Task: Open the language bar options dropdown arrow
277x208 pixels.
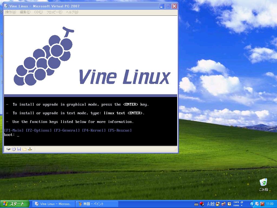Action: pos(242,206)
